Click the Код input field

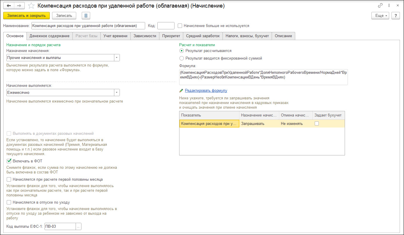pyautogui.click(x=166, y=26)
